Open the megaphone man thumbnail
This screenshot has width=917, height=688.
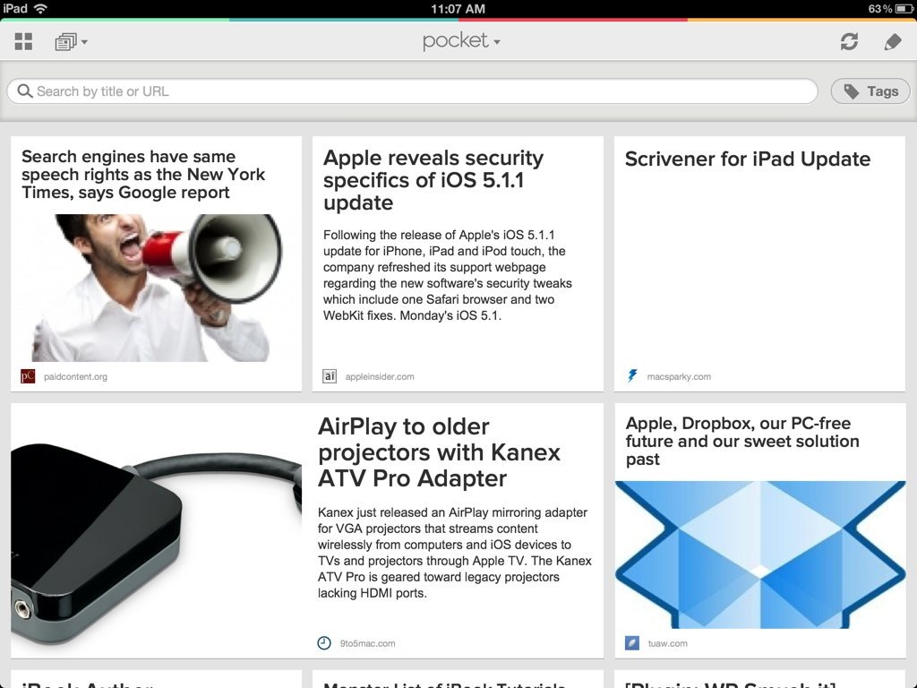click(156, 287)
